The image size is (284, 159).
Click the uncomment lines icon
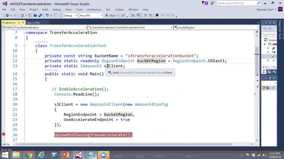click(150, 15)
